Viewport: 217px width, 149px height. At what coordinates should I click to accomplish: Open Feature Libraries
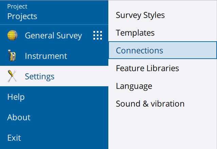click(x=147, y=68)
